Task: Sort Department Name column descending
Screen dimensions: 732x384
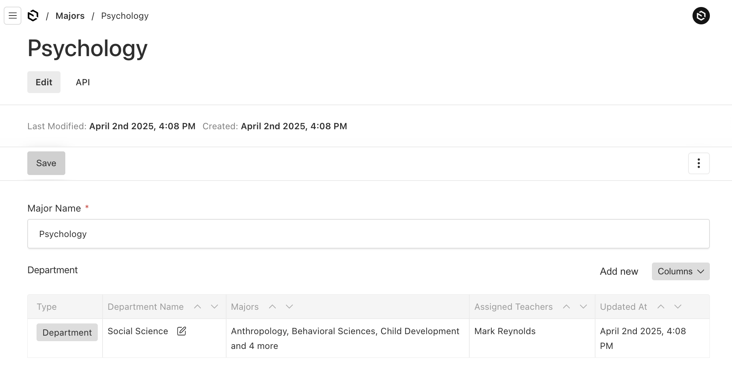Action: (x=214, y=307)
